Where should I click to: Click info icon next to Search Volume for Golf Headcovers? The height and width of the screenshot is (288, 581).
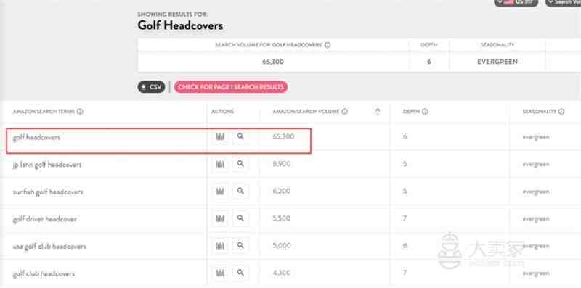coord(328,45)
